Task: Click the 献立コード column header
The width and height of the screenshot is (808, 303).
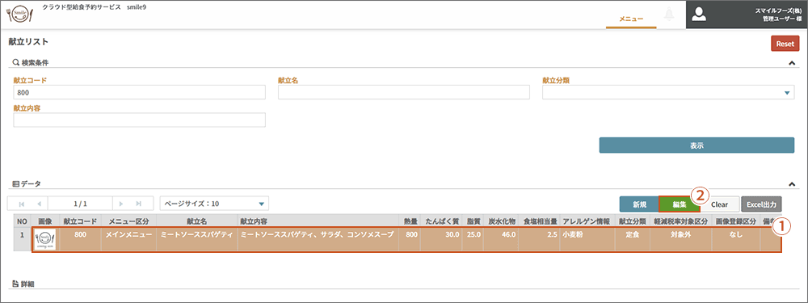Action: coord(80,221)
